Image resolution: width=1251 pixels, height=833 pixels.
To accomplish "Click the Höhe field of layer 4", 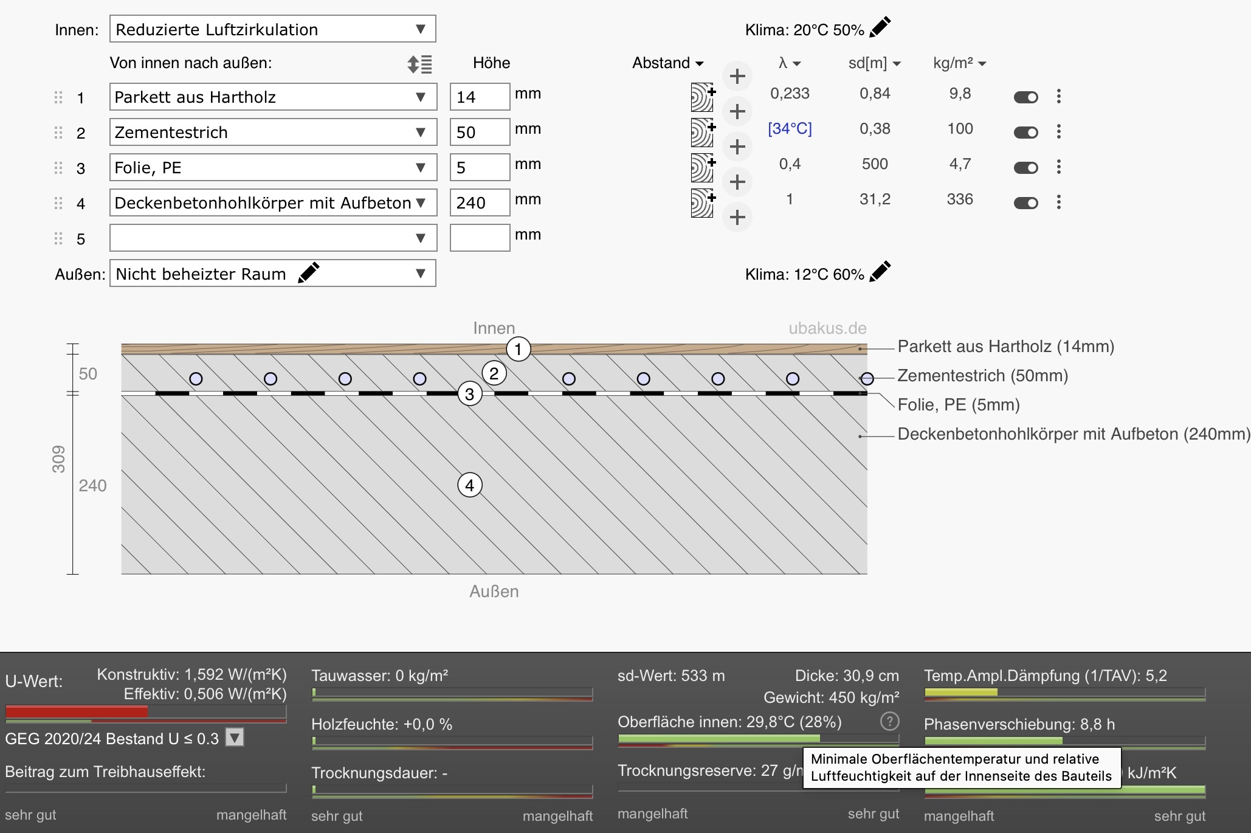I will 480,203.
